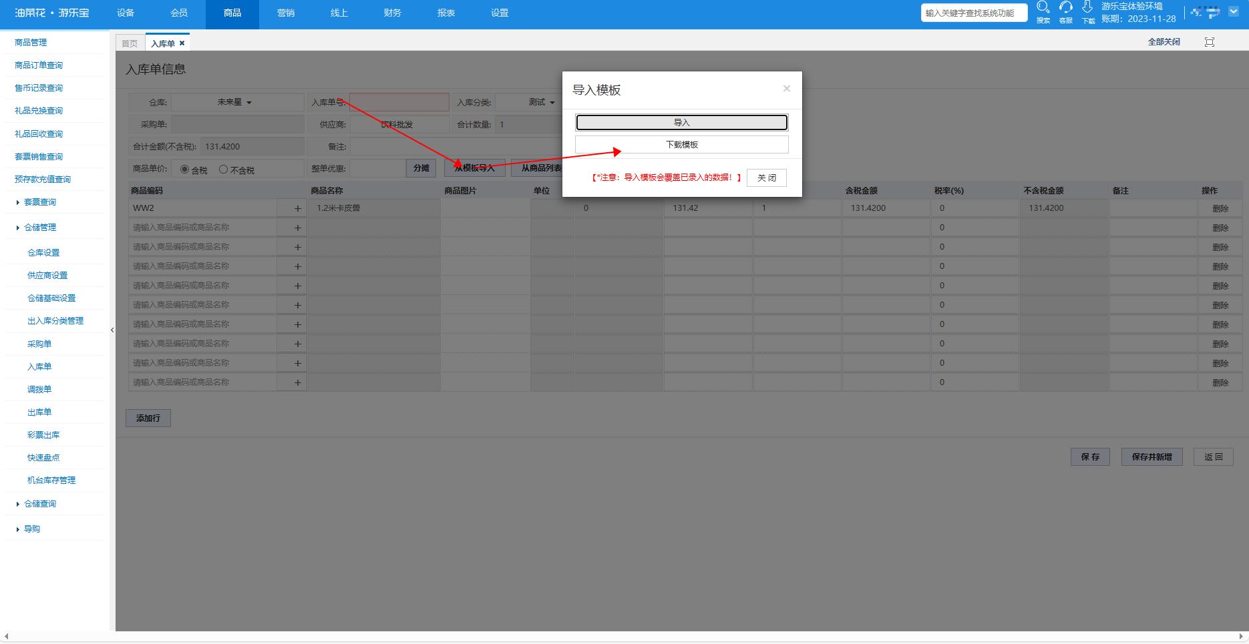
Task: Click the horizontal scrollbar at page bottom
Action: pos(624,637)
